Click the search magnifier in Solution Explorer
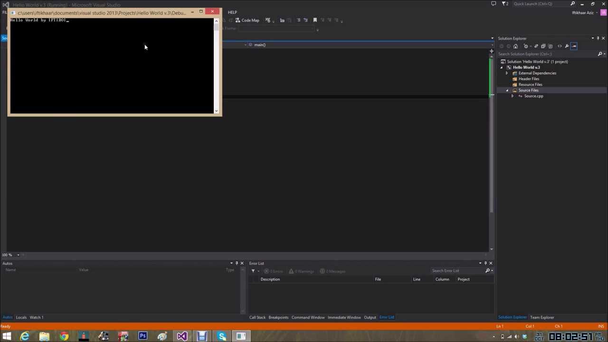Viewport: 608px width, 342px height. tap(600, 54)
